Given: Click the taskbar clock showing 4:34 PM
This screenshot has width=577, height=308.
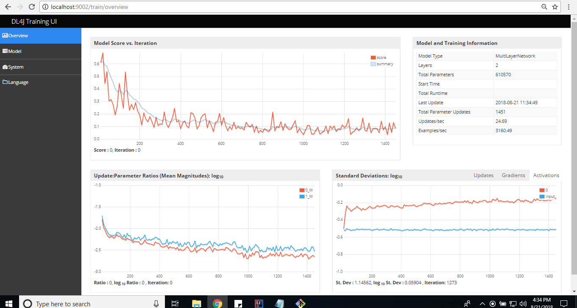Looking at the screenshot, I should point(543,303).
